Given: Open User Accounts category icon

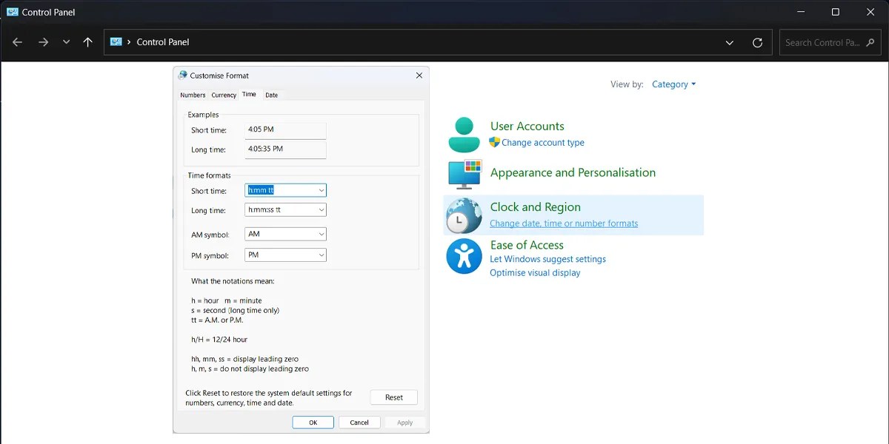Looking at the screenshot, I should coord(463,133).
